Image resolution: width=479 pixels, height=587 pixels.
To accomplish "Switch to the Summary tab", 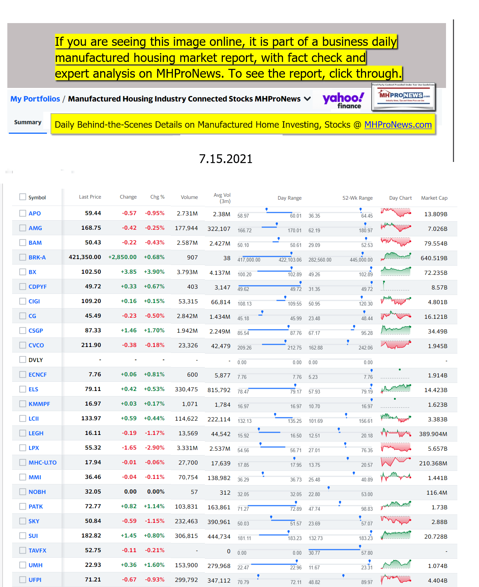I will tap(28, 122).
